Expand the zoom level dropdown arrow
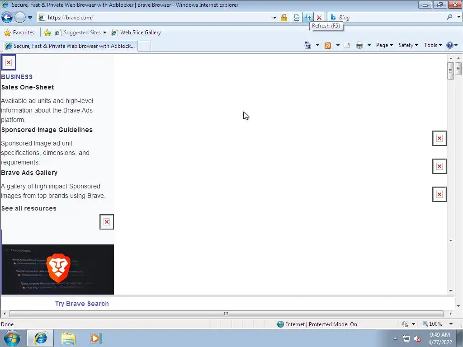463x347 pixels. (451, 324)
